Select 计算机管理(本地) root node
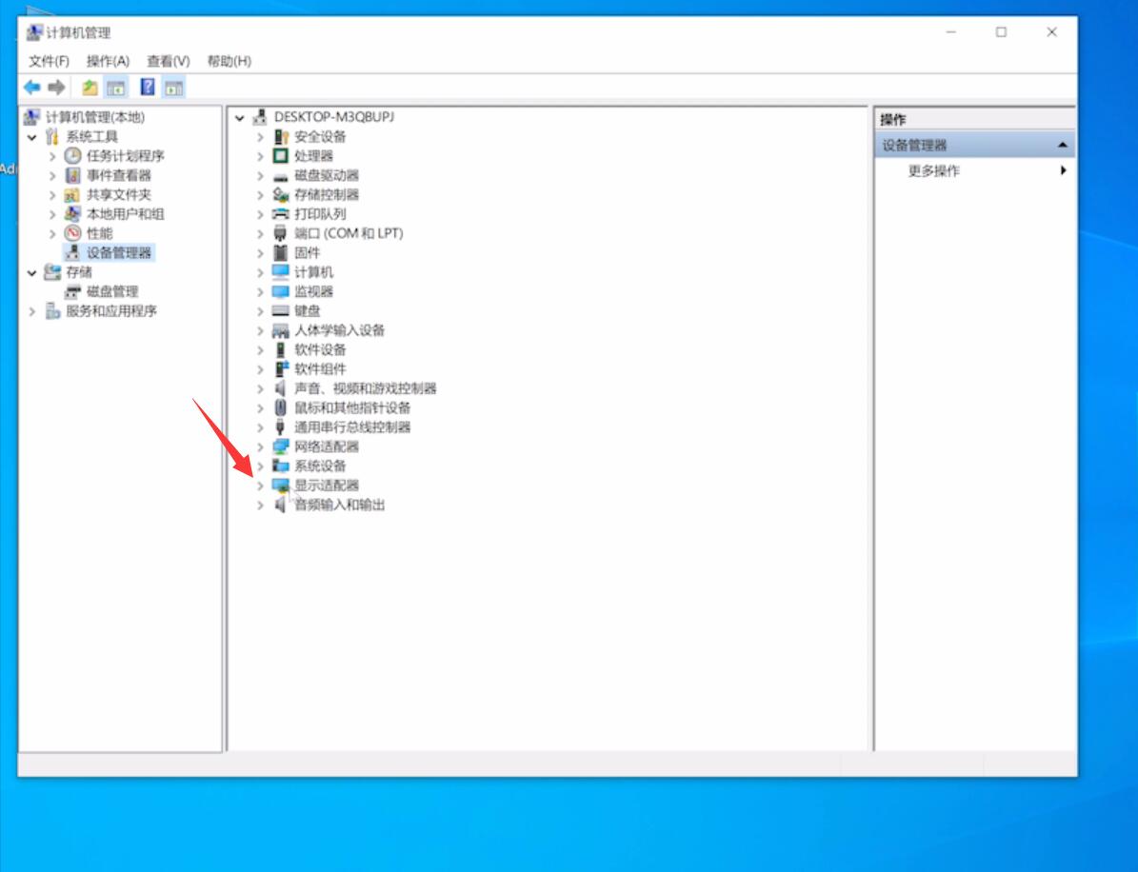This screenshot has width=1138, height=872. (95, 117)
